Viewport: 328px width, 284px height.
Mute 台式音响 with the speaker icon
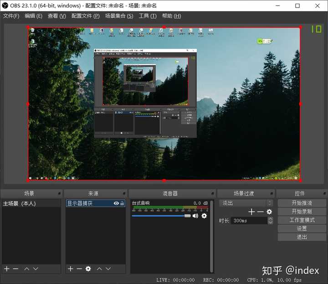(195, 216)
